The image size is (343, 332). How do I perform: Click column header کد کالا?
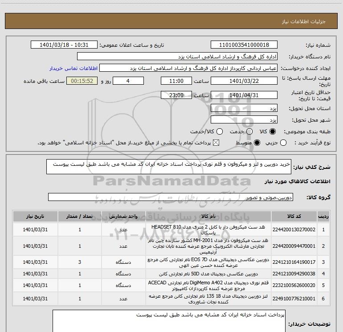coord(294,216)
